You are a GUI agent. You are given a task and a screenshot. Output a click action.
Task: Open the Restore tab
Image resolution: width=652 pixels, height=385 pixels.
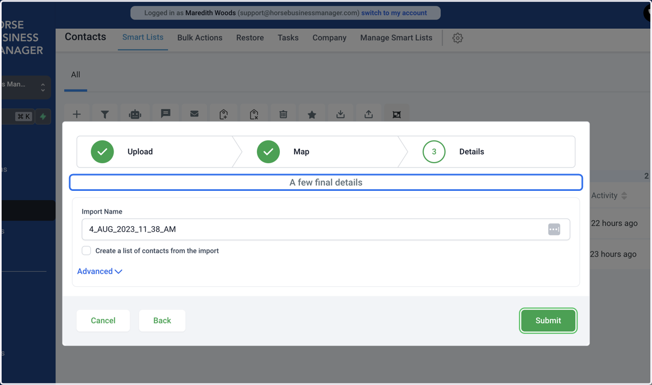250,38
